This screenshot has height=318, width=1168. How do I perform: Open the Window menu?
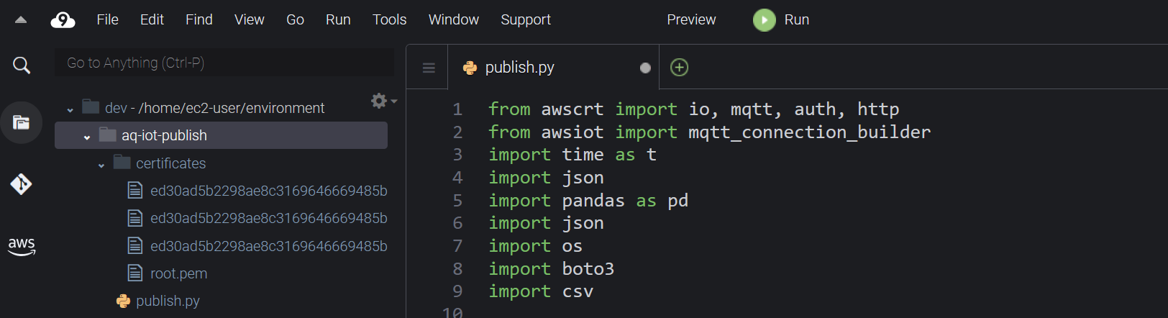tap(454, 20)
